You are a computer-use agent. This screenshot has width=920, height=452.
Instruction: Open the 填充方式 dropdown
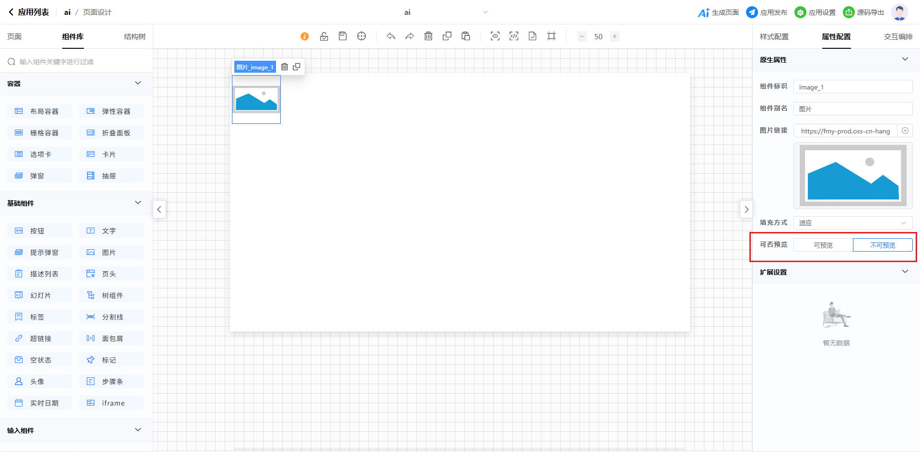(x=852, y=223)
